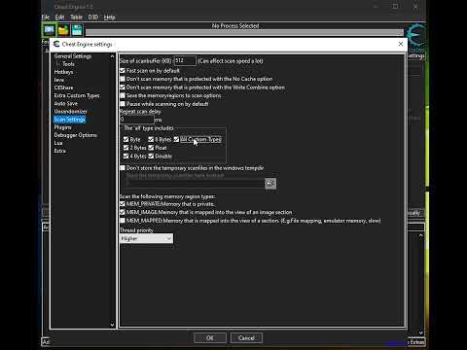This screenshot has width=467, height=350.
Task: Select Extra Custom Types settings page
Action: [x=77, y=95]
